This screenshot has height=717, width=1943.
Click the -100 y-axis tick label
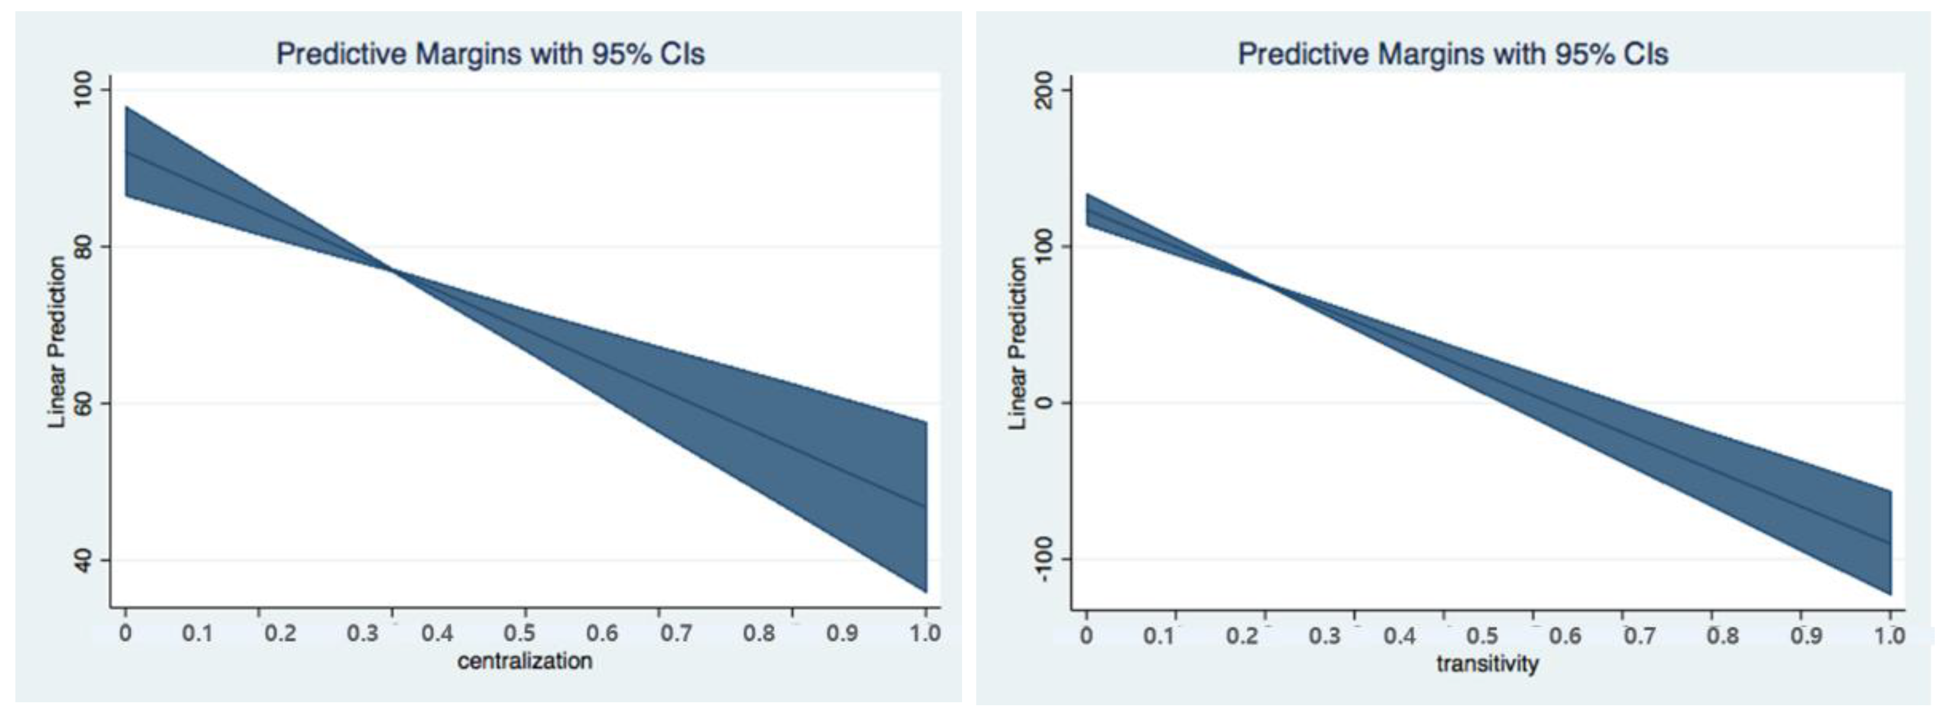[1045, 559]
